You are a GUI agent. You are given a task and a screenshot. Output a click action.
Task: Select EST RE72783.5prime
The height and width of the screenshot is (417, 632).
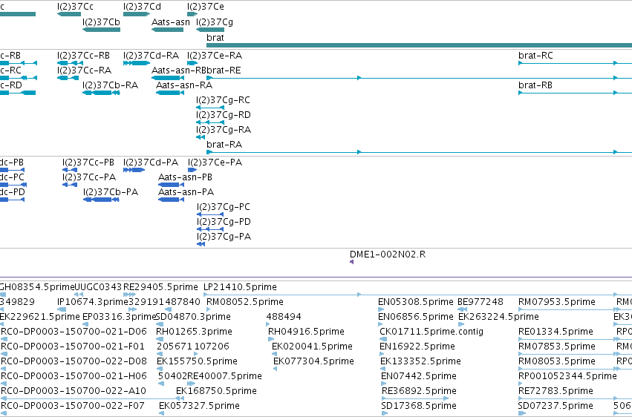(x=556, y=391)
